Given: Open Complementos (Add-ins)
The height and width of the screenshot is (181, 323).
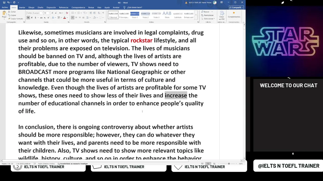Looking at the screenshot, I should tap(234, 15).
